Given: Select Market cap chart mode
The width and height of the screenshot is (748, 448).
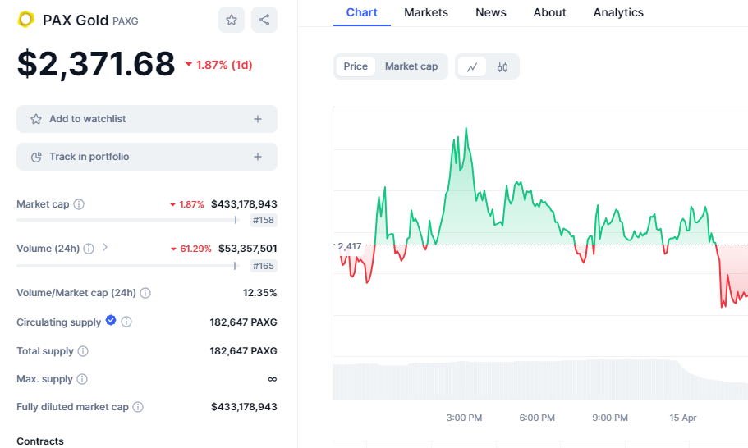Looking at the screenshot, I should (x=411, y=66).
